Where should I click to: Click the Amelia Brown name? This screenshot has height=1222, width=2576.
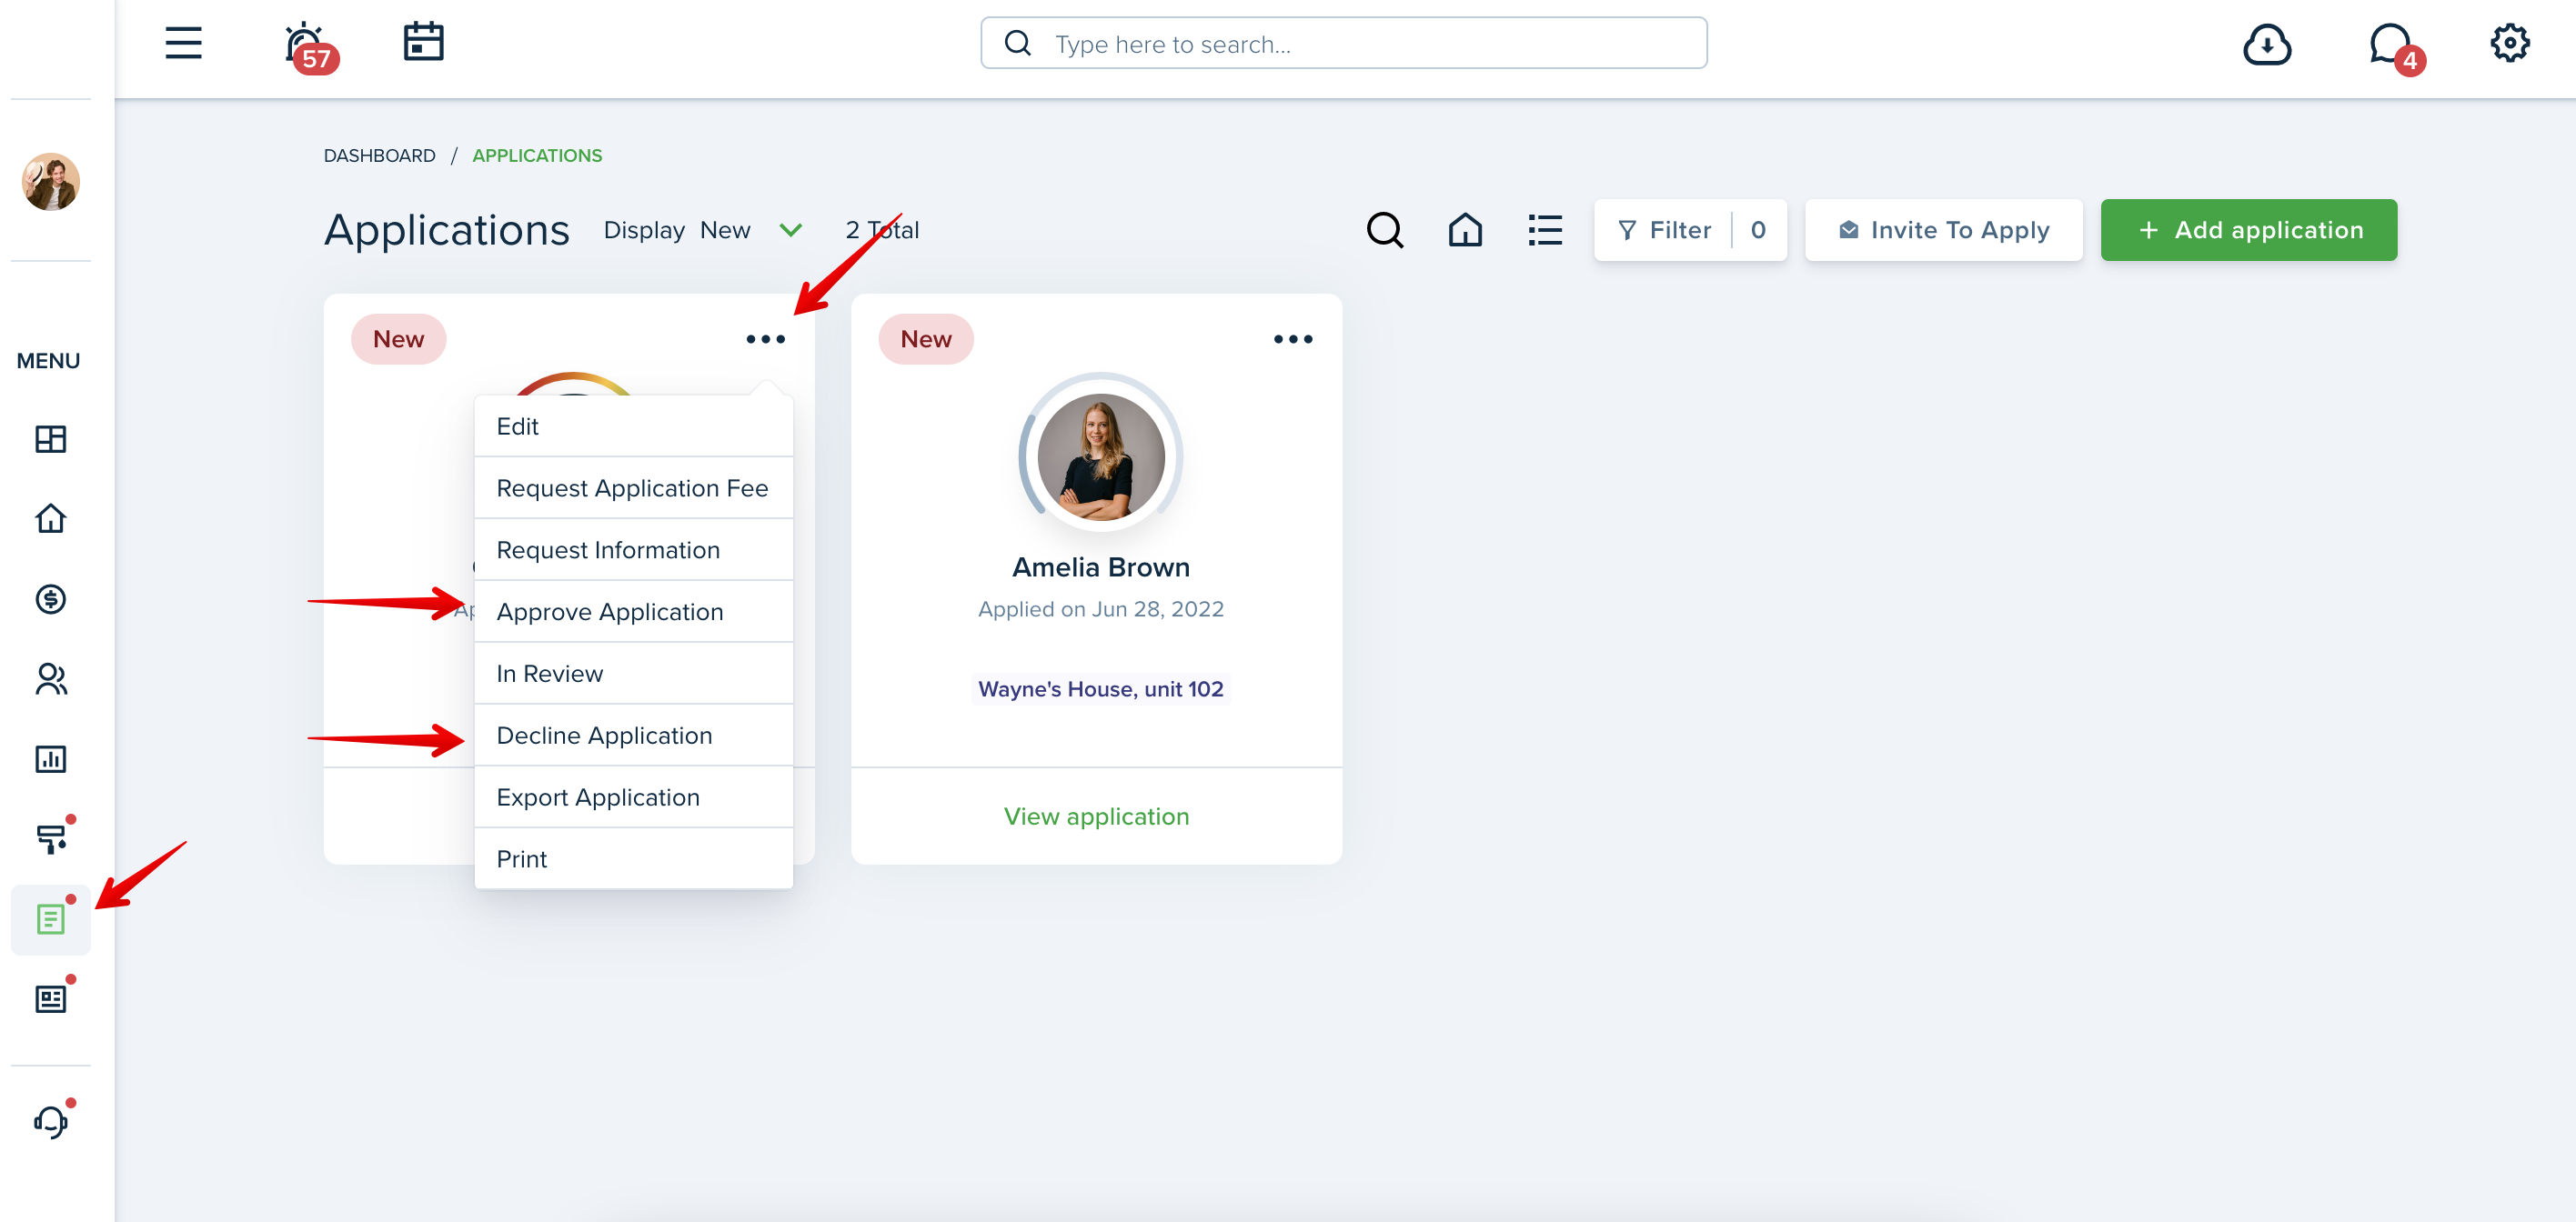tap(1100, 566)
